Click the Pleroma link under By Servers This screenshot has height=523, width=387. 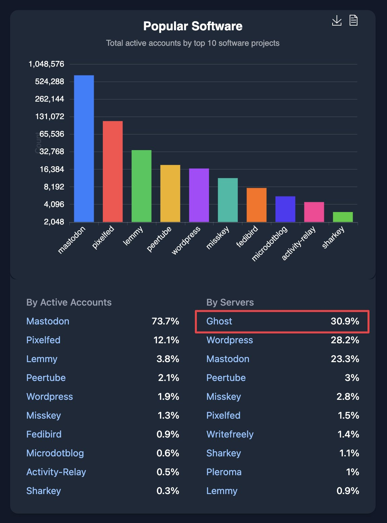(x=224, y=472)
